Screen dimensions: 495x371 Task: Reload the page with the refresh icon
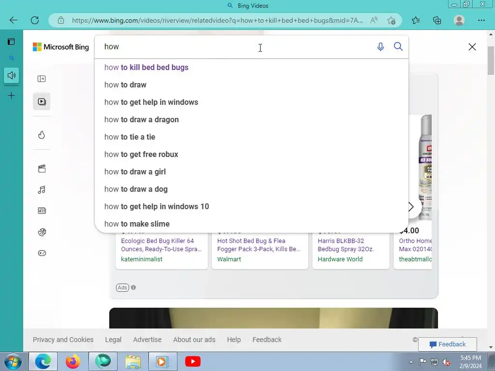click(35, 20)
